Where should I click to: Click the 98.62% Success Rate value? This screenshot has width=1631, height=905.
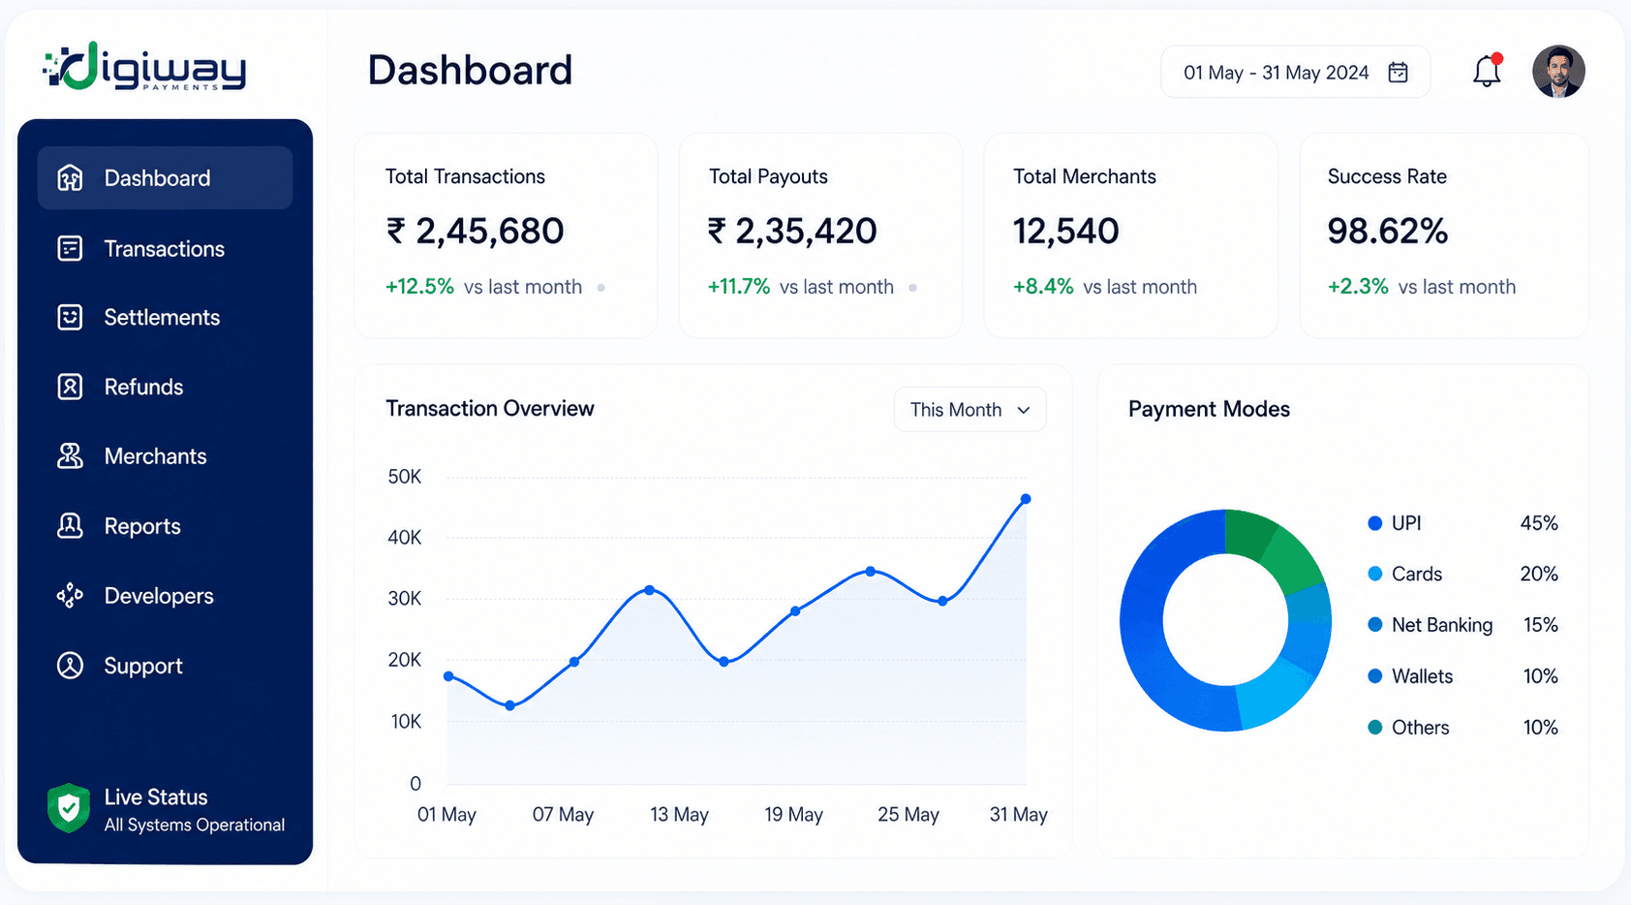coord(1387,232)
